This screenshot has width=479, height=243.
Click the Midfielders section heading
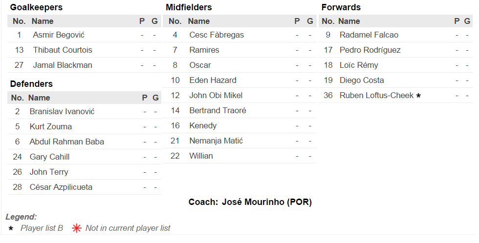click(x=189, y=7)
